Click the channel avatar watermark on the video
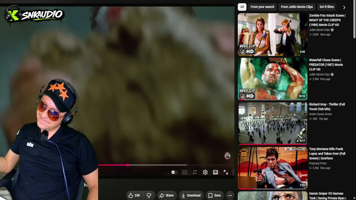Image resolution: width=356 pixels, height=200 pixels. pyautogui.click(x=228, y=156)
